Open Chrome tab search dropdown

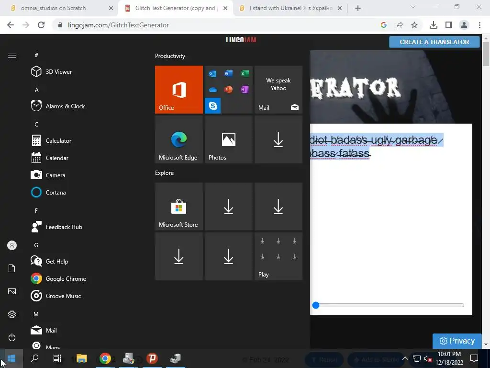[x=413, y=7]
